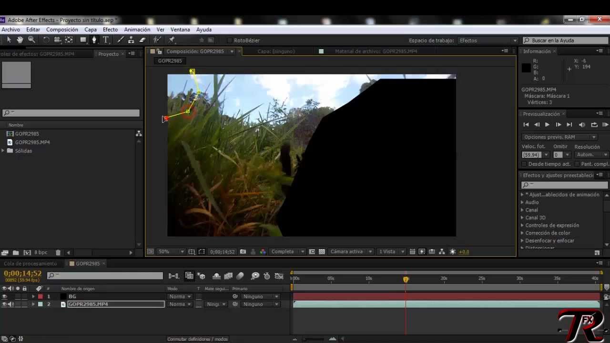
Task: Take a snapshot with camera icon
Action: click(243, 252)
